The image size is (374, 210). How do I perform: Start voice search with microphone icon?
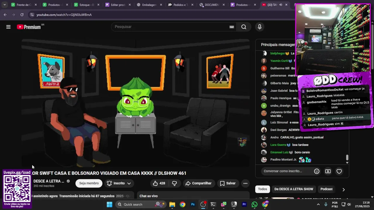click(x=259, y=27)
